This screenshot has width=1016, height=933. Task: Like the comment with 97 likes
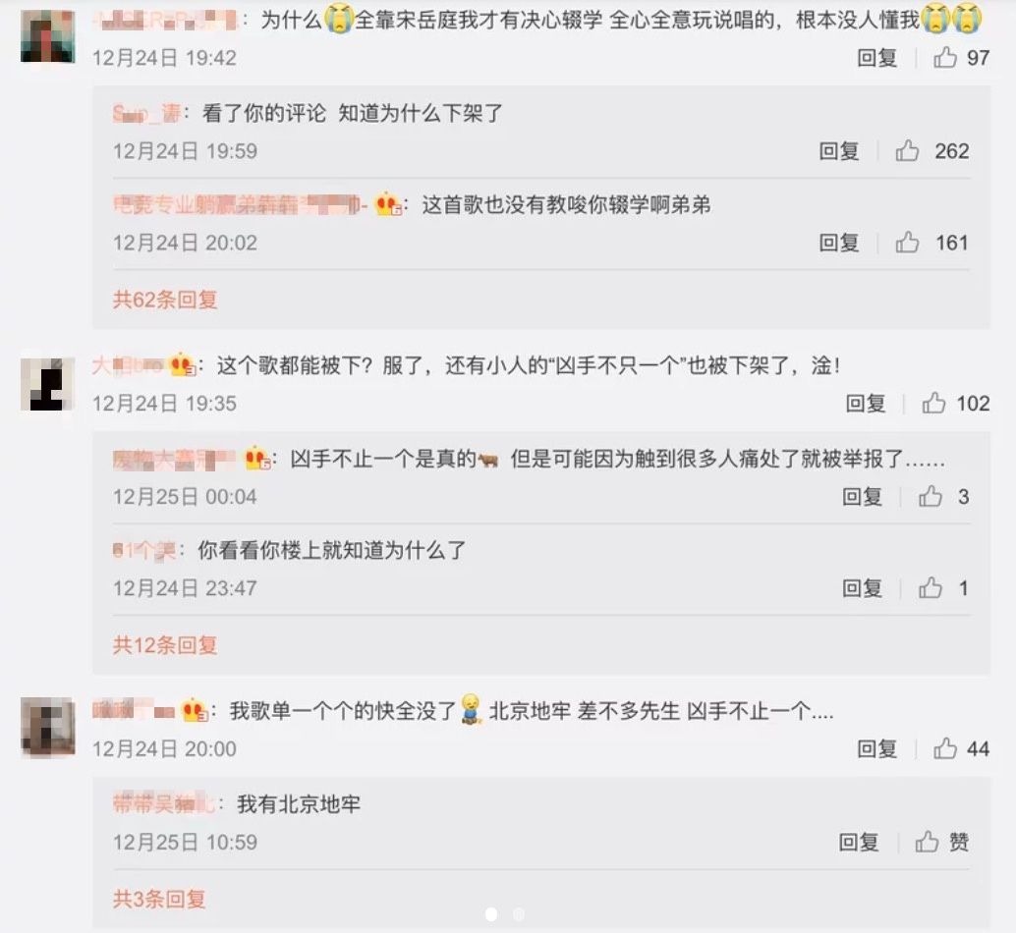coord(944,58)
